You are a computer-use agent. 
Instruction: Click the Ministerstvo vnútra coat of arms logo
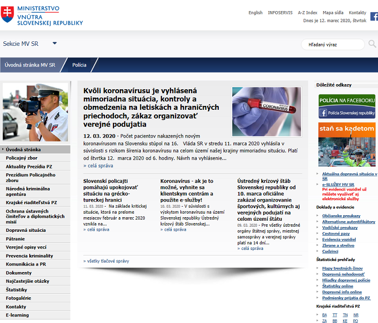point(8,15)
